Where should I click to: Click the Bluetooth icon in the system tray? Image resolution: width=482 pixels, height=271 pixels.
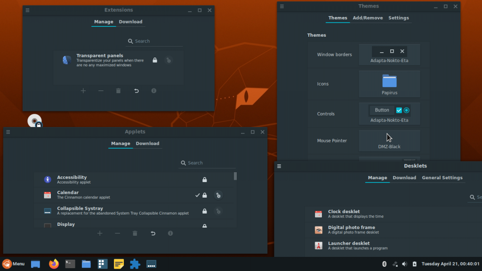(385, 264)
